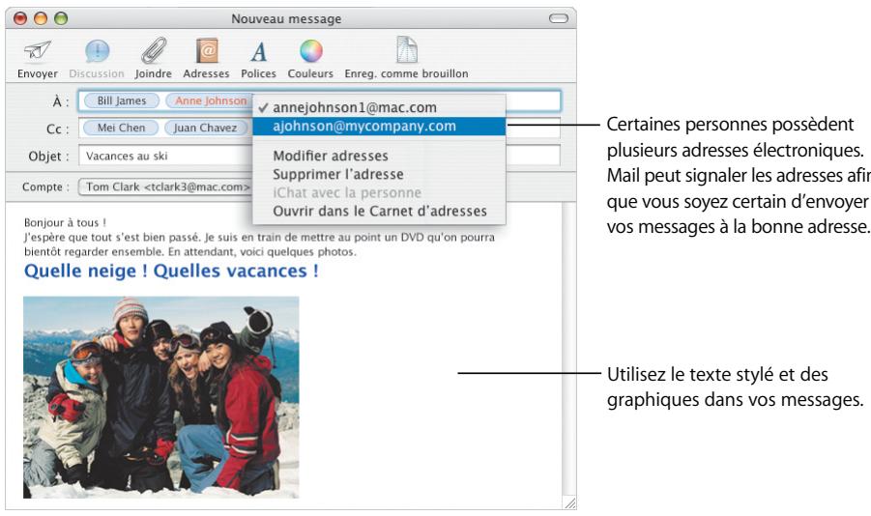The image size is (871, 516).
Task: Select Ouvrir dans le Carnet d'adresses
Action: (x=379, y=211)
